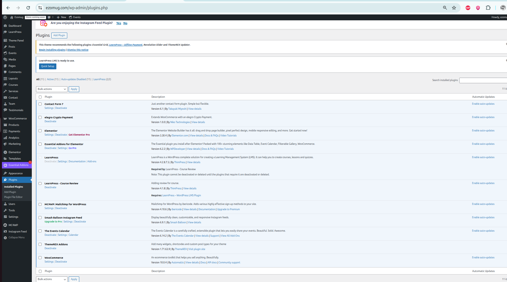Viewport: 507px width, 282px height.
Task: Click the browser back arrow
Action: [8, 8]
